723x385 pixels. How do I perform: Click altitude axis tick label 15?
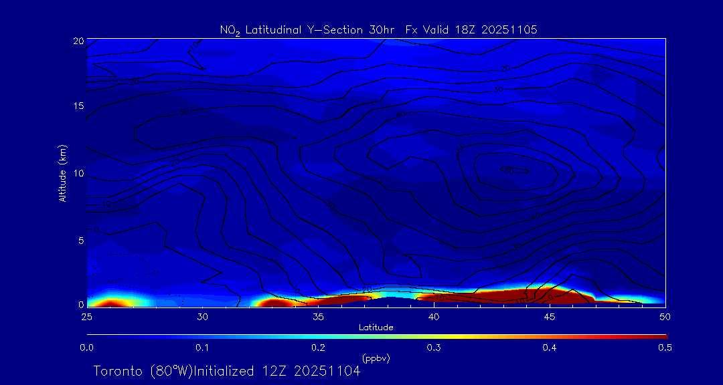click(x=78, y=106)
